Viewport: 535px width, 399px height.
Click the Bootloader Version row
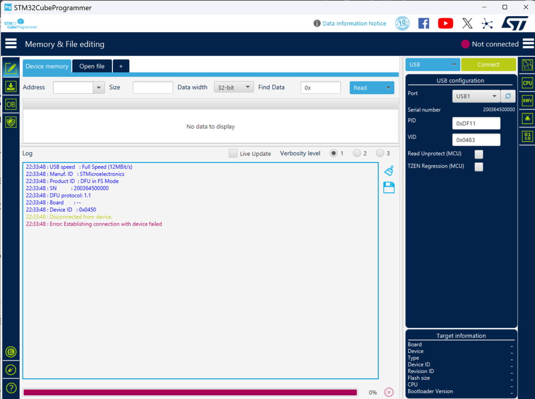[461, 391]
